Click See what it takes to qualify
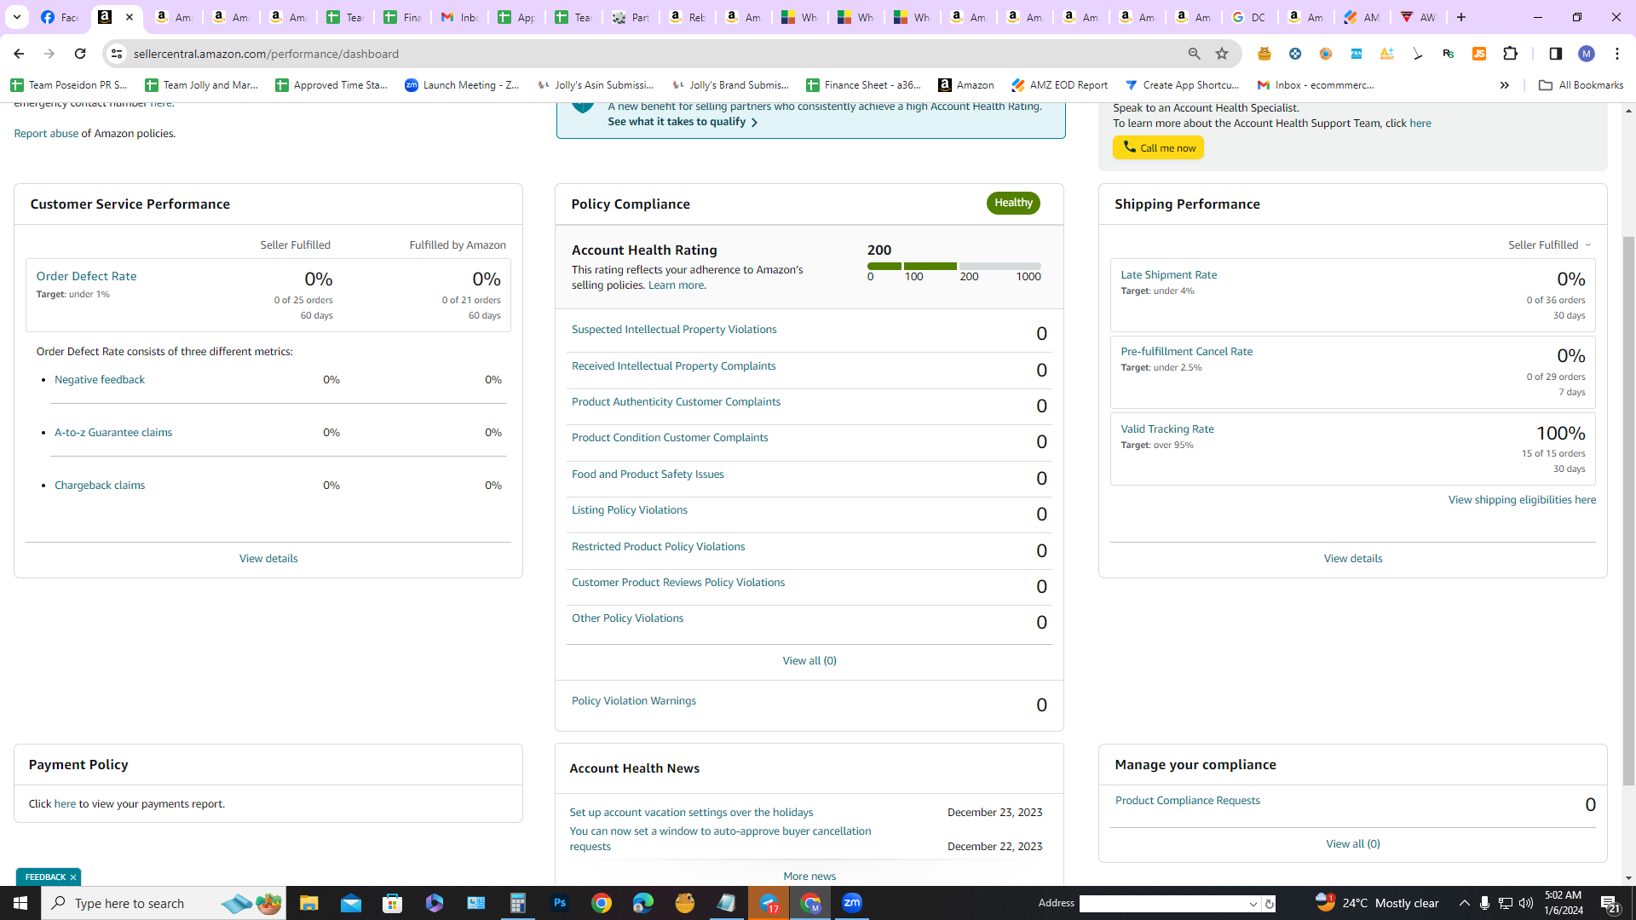Image resolution: width=1636 pixels, height=920 pixels. click(x=683, y=122)
